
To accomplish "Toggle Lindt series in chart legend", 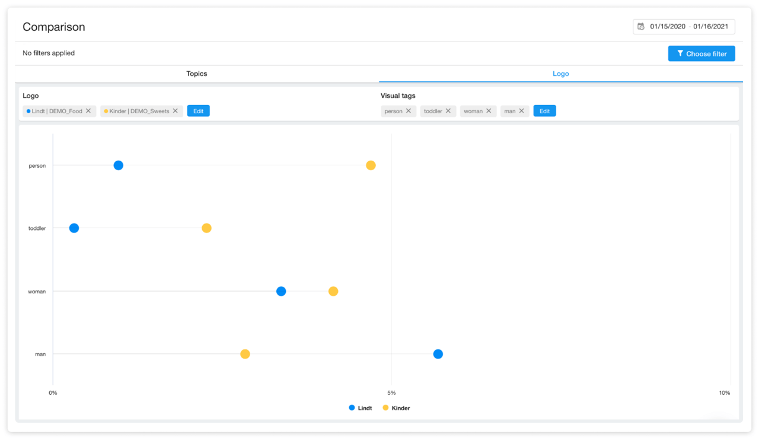I will tap(361, 408).
